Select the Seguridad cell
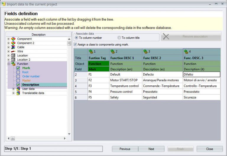 click(x=163, y=97)
